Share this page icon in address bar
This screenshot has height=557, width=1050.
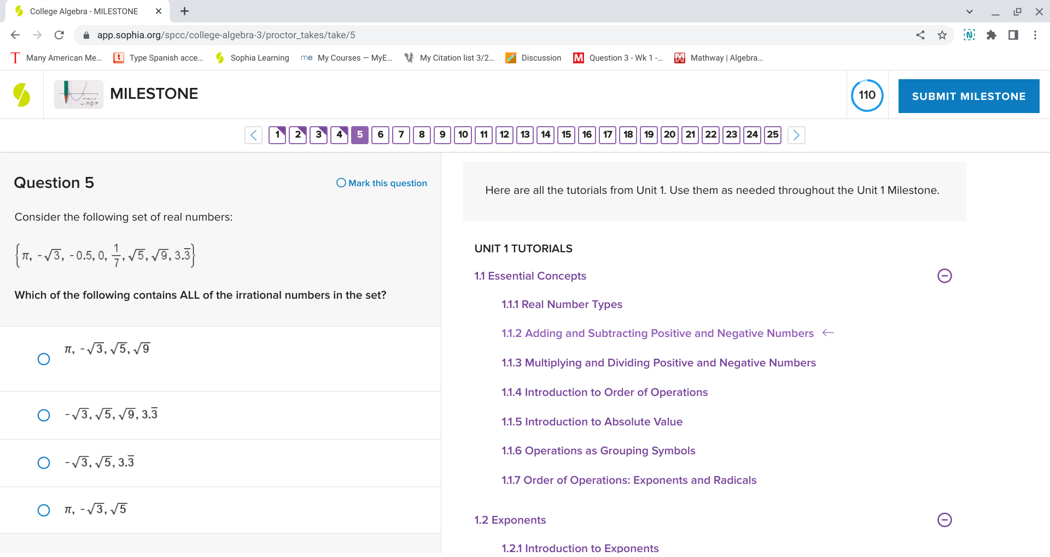click(x=920, y=35)
